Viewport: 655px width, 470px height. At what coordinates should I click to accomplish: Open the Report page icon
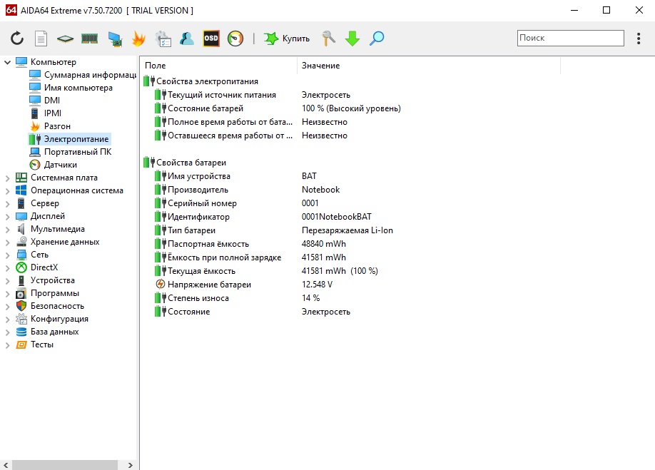click(x=41, y=39)
